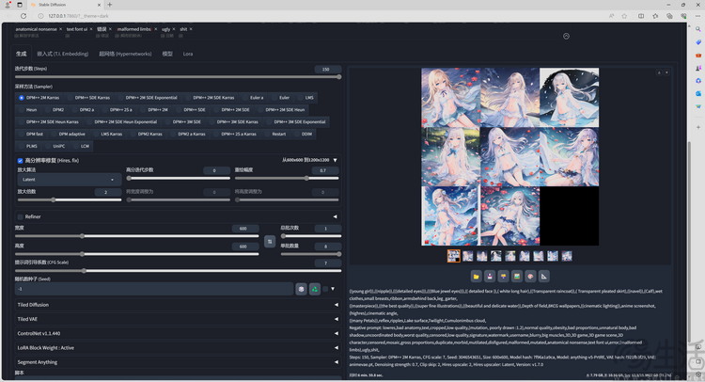705x382 pixels.
Task: Open the Hypernetworks tab
Action: [125, 54]
